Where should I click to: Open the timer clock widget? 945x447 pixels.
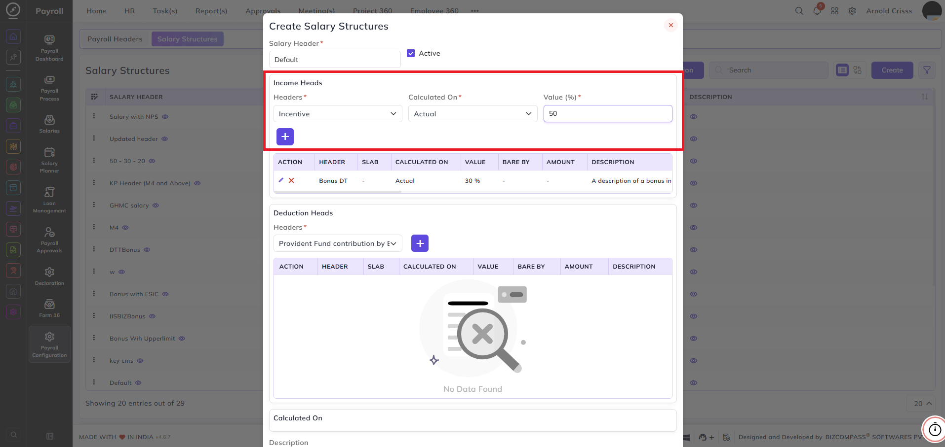(935, 429)
